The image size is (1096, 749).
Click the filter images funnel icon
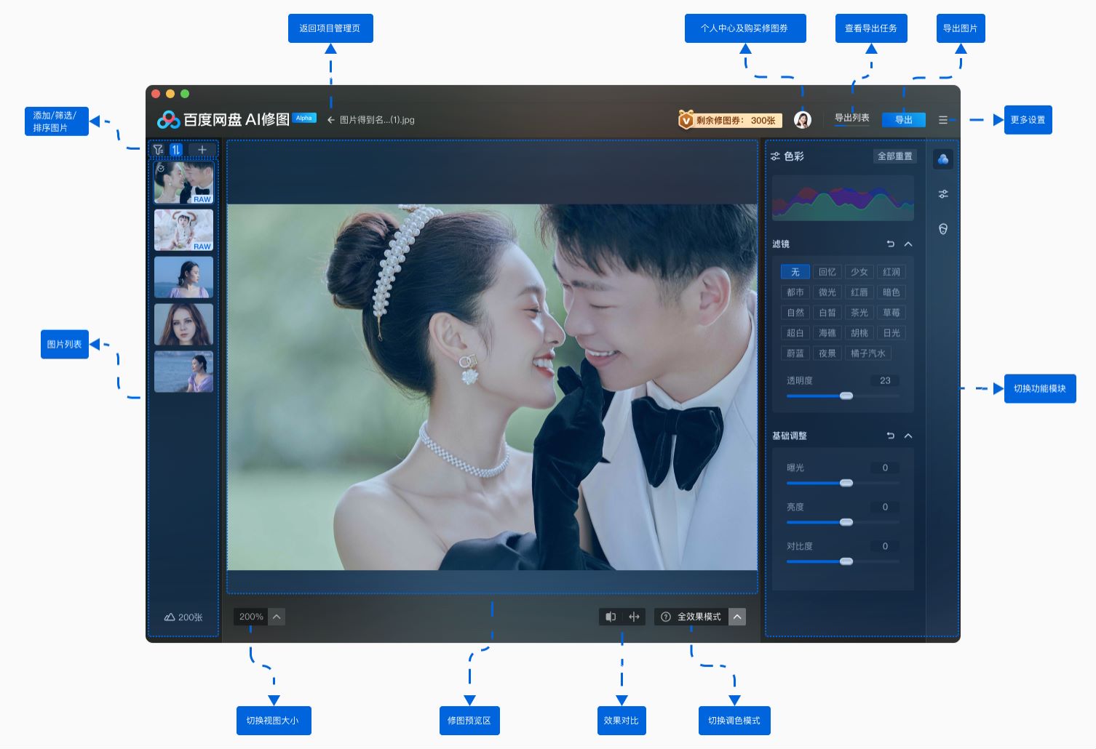click(158, 150)
